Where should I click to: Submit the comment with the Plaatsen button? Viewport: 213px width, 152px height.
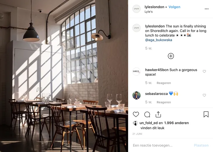tap(201, 145)
